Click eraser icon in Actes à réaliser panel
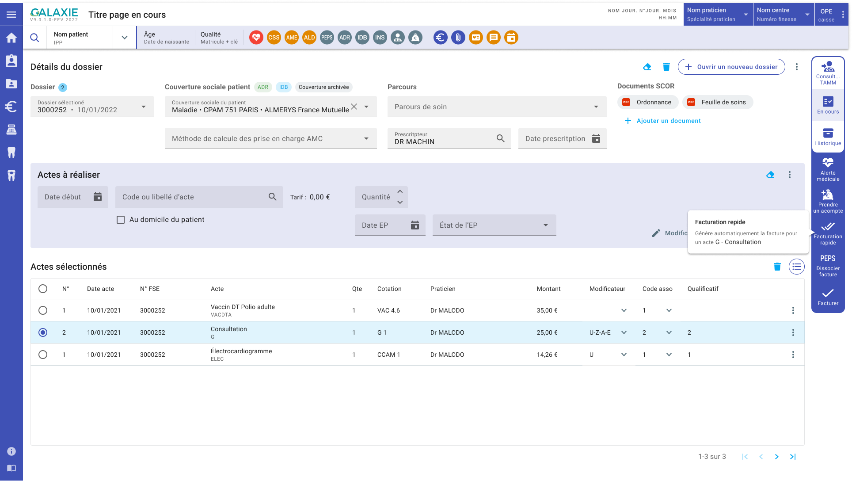Screen dimensions: 852x481 770,175
